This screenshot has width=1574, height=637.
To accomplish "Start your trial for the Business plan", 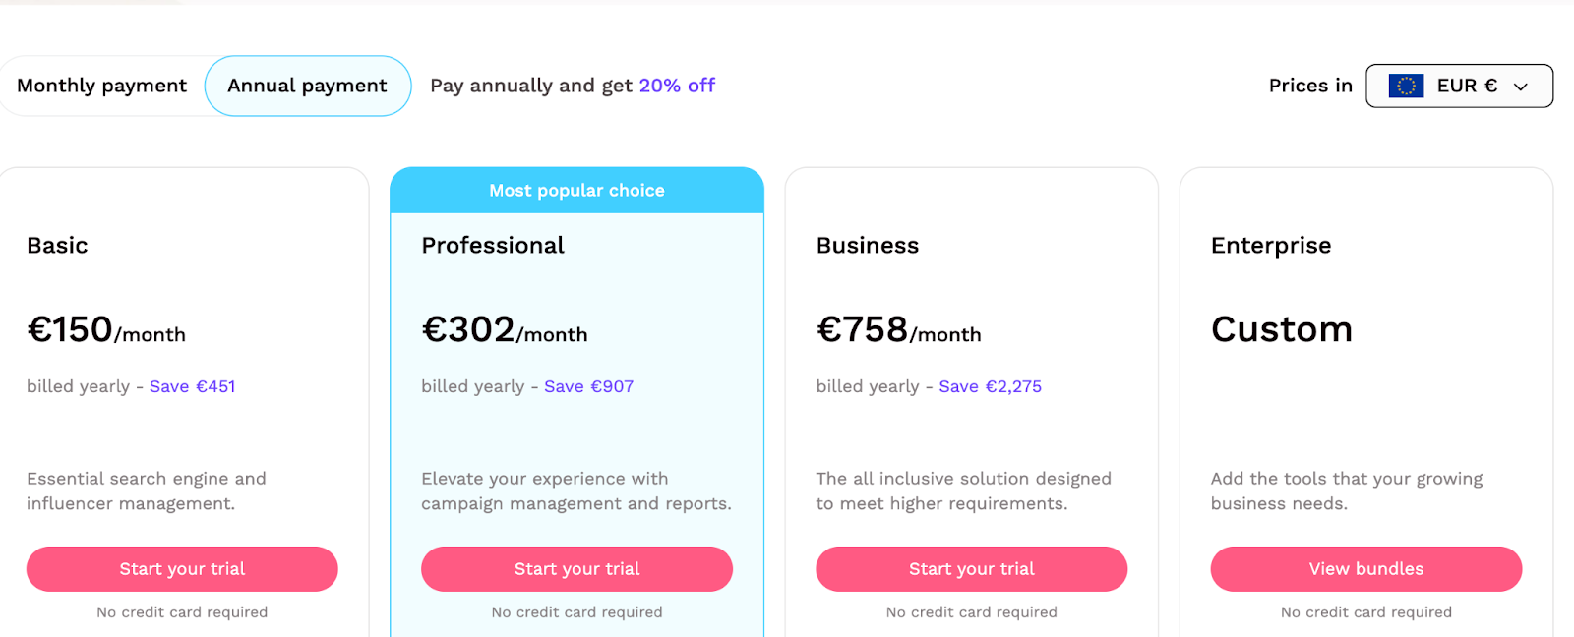I will 972,569.
